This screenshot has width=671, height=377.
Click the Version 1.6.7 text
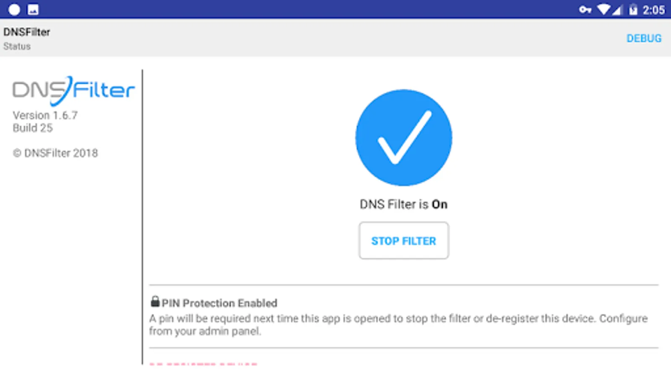point(45,115)
